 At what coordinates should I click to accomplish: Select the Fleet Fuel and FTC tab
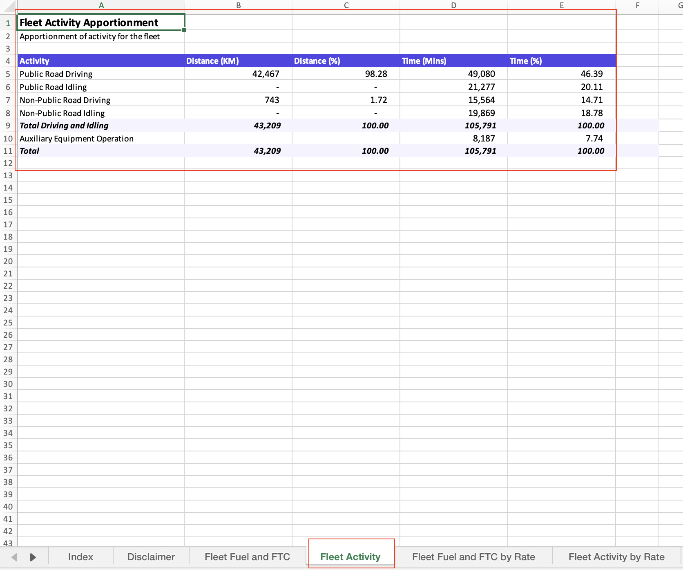247,557
